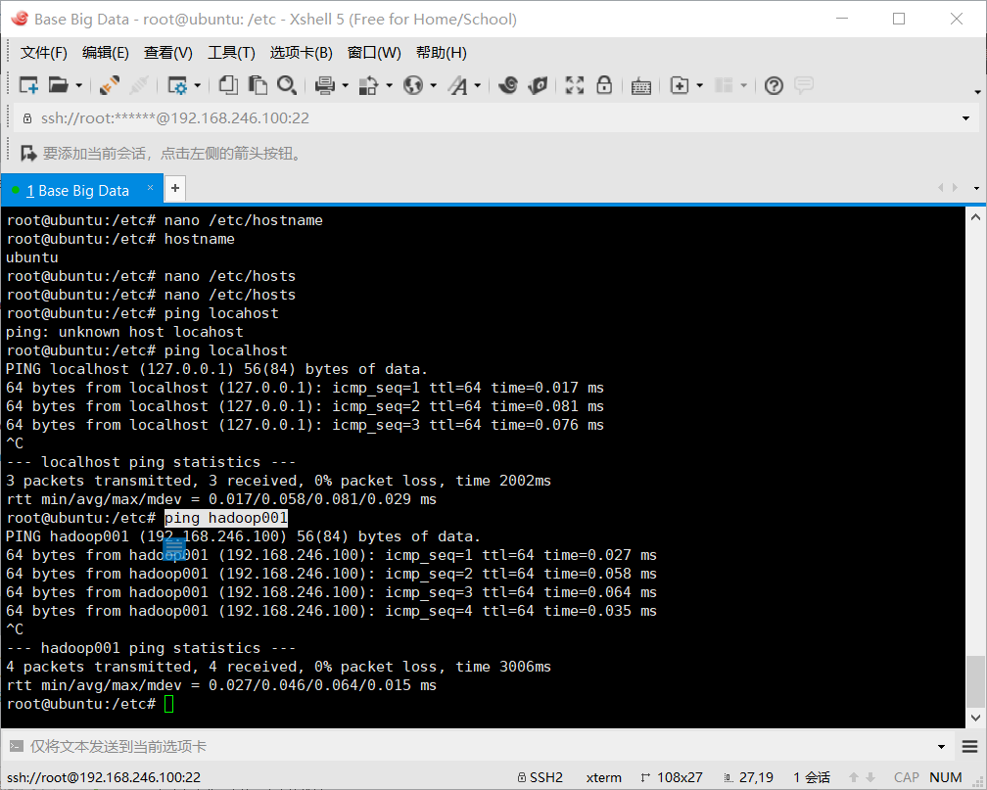
Task: Expand the compose bar target dropdown
Action: pyautogui.click(x=941, y=747)
